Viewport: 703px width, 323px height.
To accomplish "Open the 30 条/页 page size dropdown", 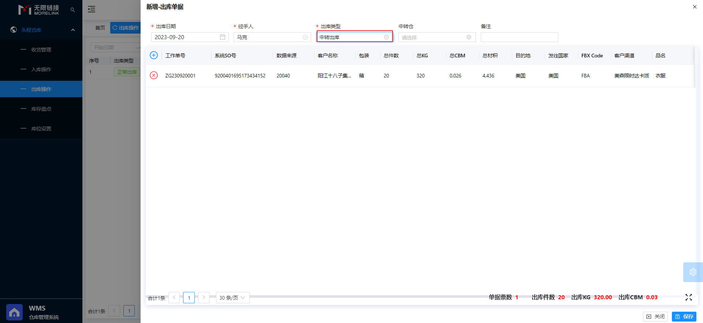I will click(x=233, y=297).
